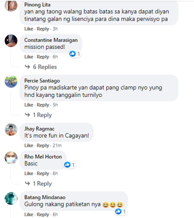This screenshot has width=194, height=218.
Task: Open Batang Mindanao's avatar
Action: pyautogui.click(x=11, y=199)
